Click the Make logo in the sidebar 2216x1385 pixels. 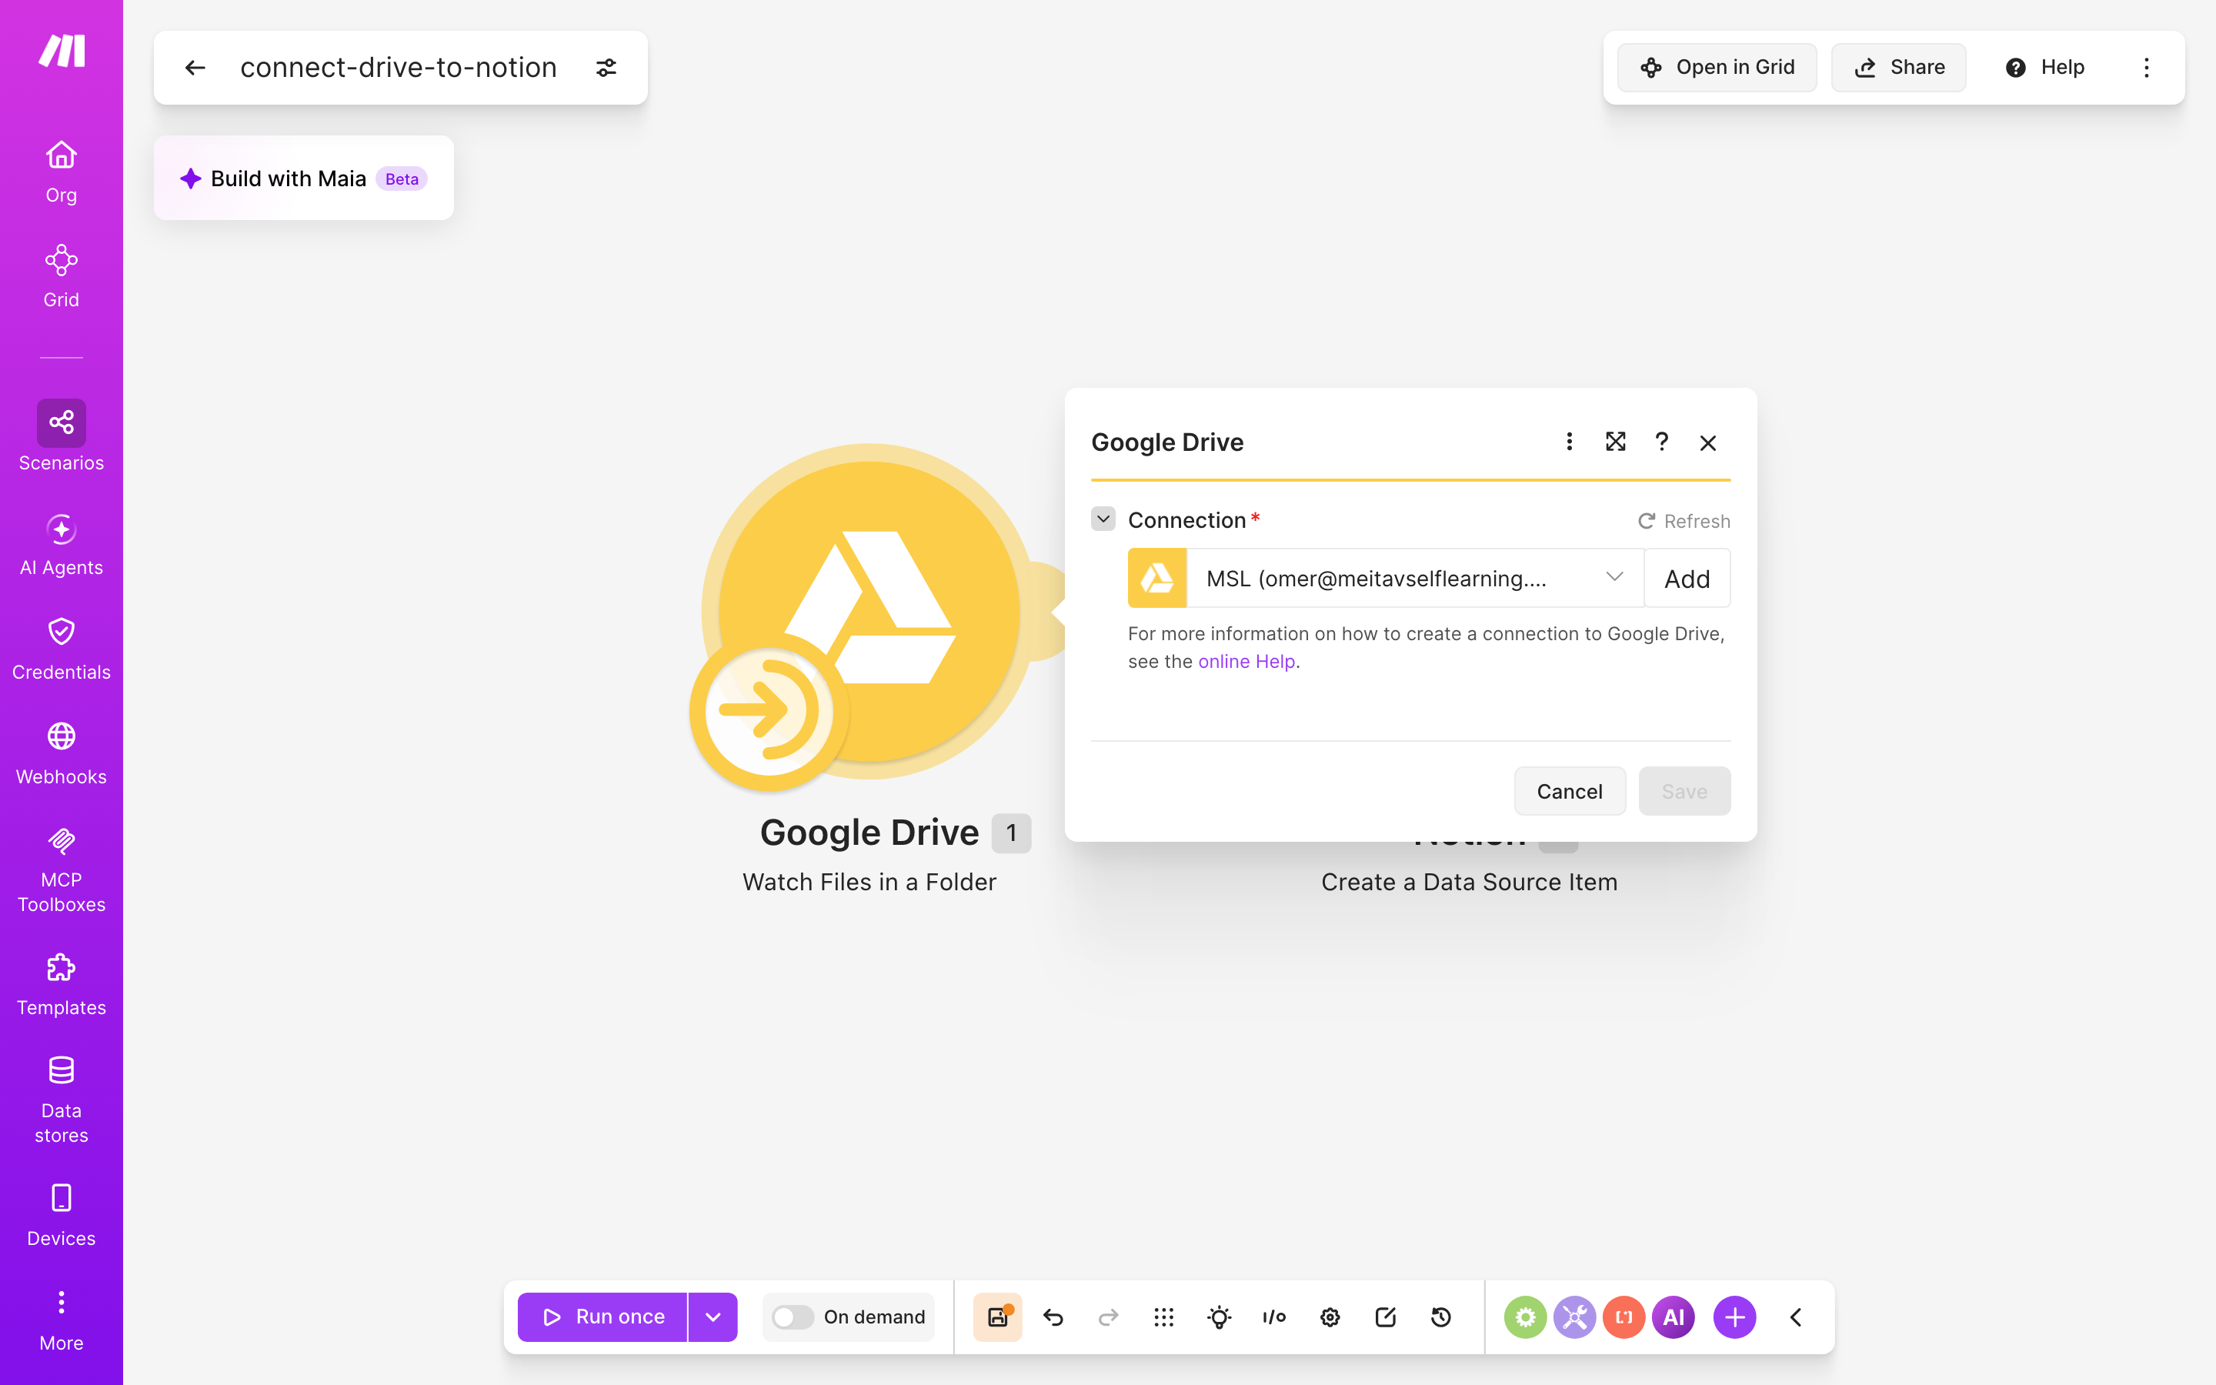[x=62, y=50]
